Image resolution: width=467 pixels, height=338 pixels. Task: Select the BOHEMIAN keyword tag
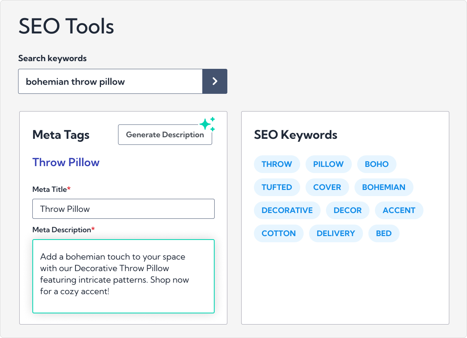[x=384, y=187]
